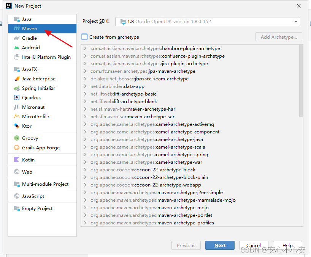Select maven-archetype-har row
Image resolution: width=311 pixels, height=257 pixels.
tap(190, 109)
